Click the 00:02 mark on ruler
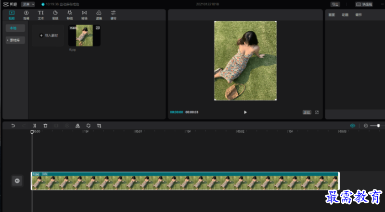This screenshot has width=385, height=212. tap(240, 132)
